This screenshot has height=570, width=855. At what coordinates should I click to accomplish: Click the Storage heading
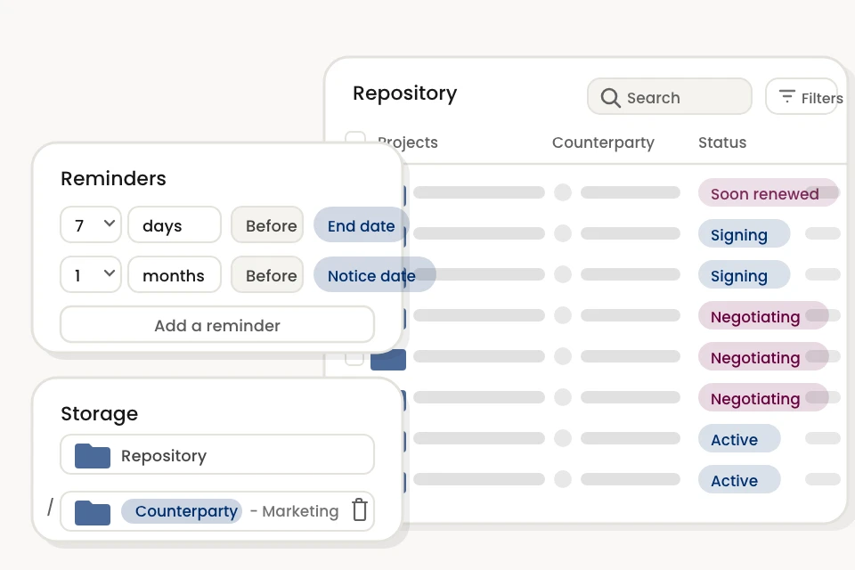point(99,413)
